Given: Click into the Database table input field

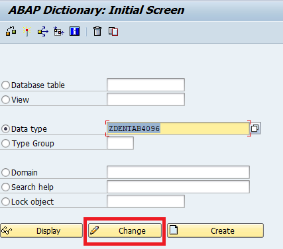Looking at the screenshot, I should pos(146,85).
